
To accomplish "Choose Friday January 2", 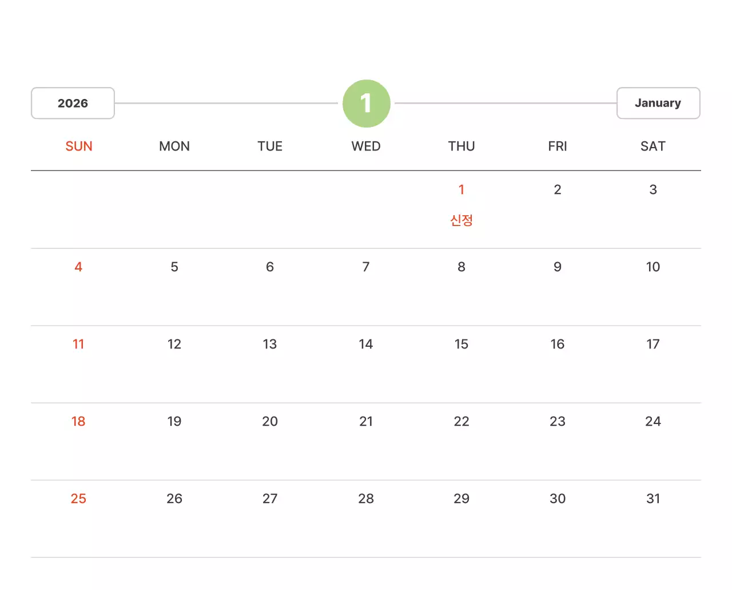I will [558, 190].
